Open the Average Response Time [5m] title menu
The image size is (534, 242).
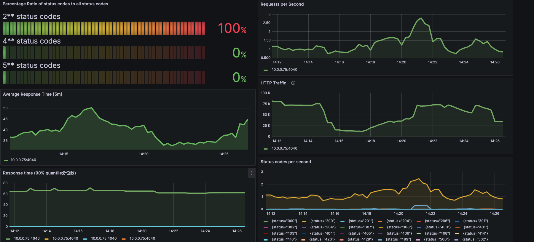click(x=33, y=94)
